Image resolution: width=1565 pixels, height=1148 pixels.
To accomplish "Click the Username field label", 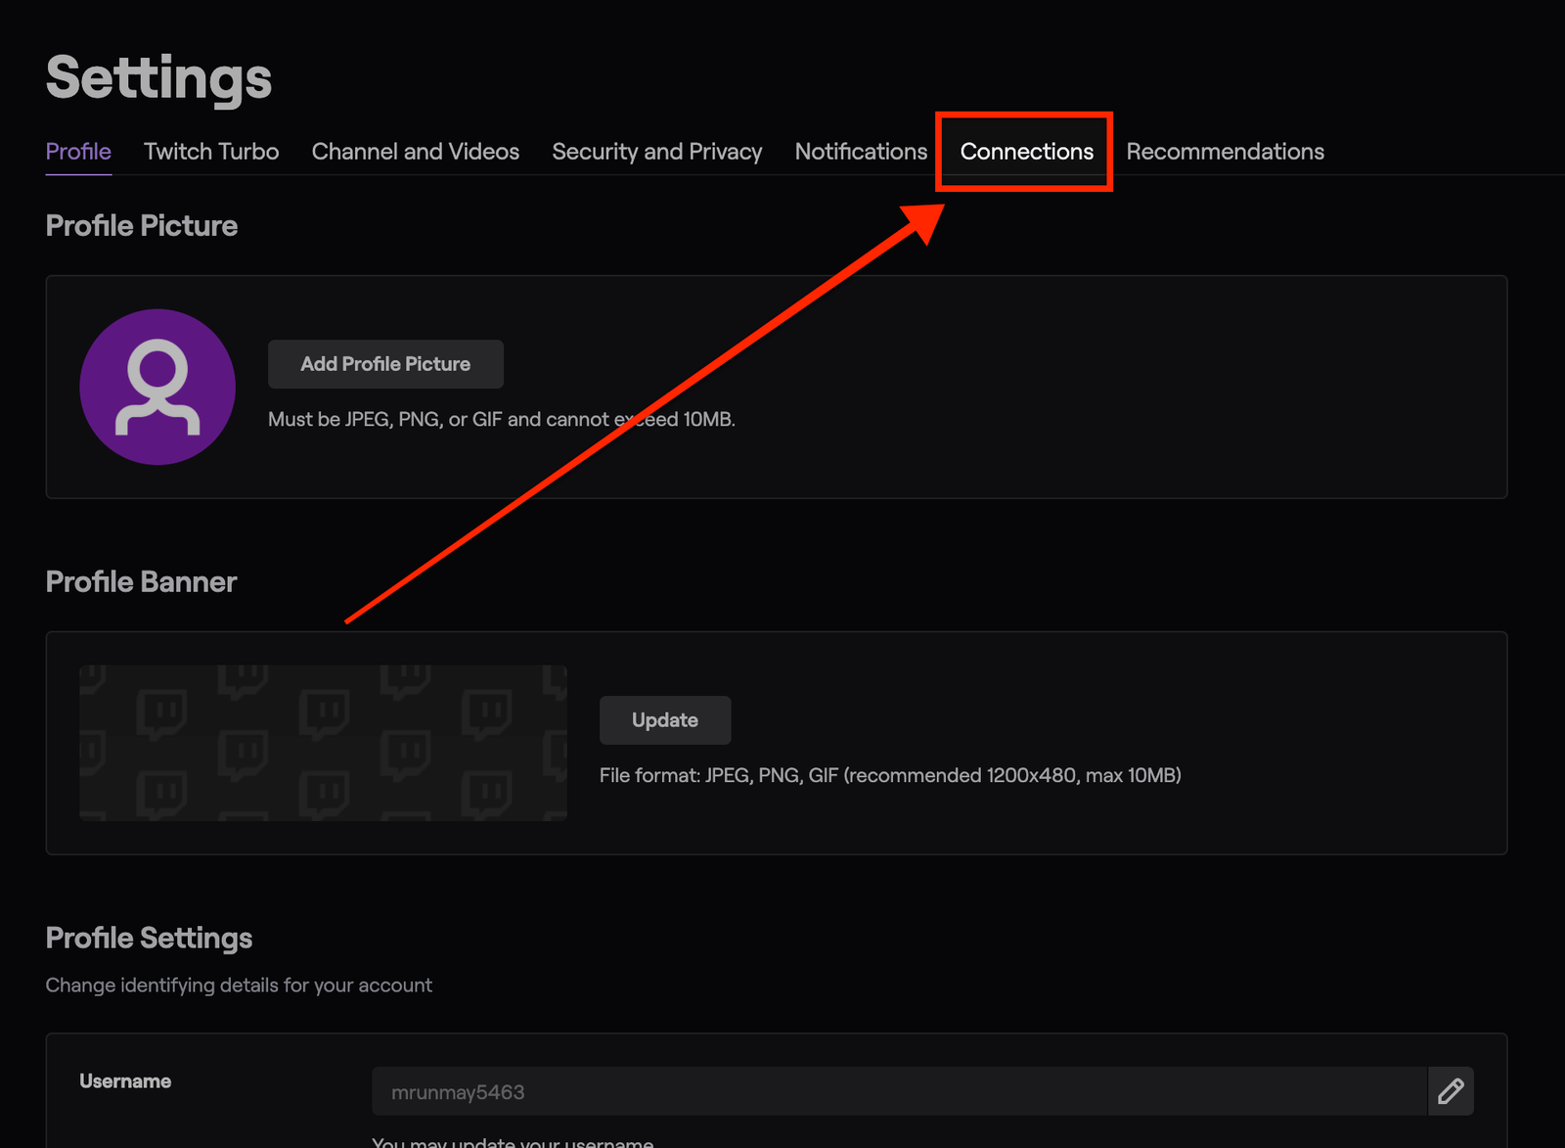I will tap(125, 1081).
